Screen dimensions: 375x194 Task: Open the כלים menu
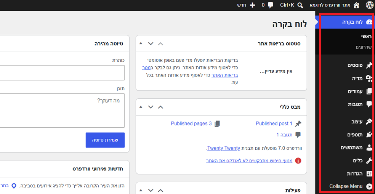tap(358, 161)
